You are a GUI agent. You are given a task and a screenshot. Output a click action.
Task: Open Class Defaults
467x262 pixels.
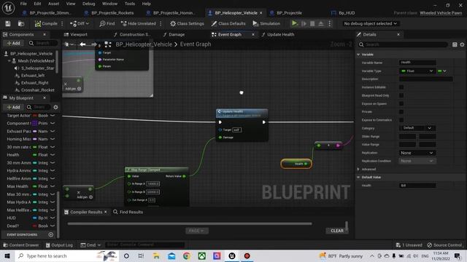(x=228, y=23)
